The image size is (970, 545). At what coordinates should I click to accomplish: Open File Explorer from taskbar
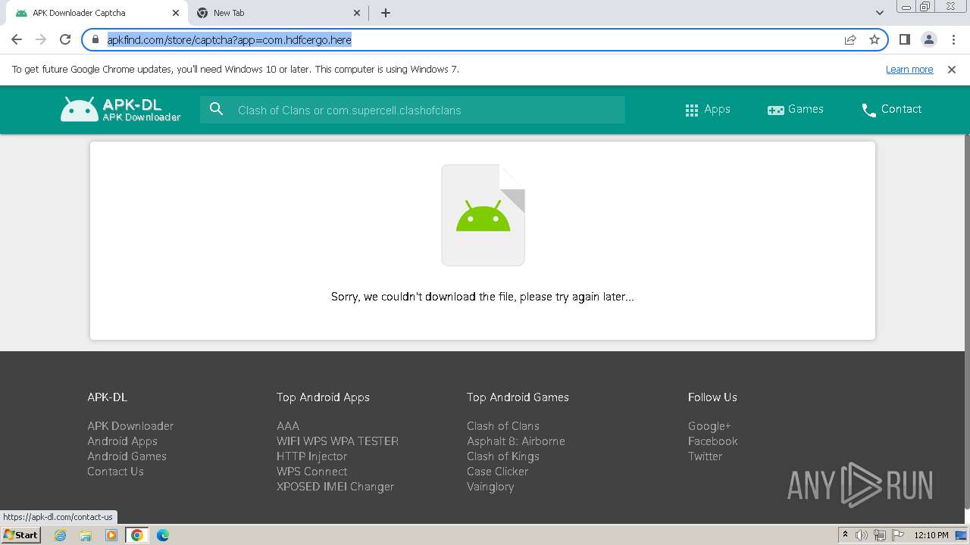(86, 535)
